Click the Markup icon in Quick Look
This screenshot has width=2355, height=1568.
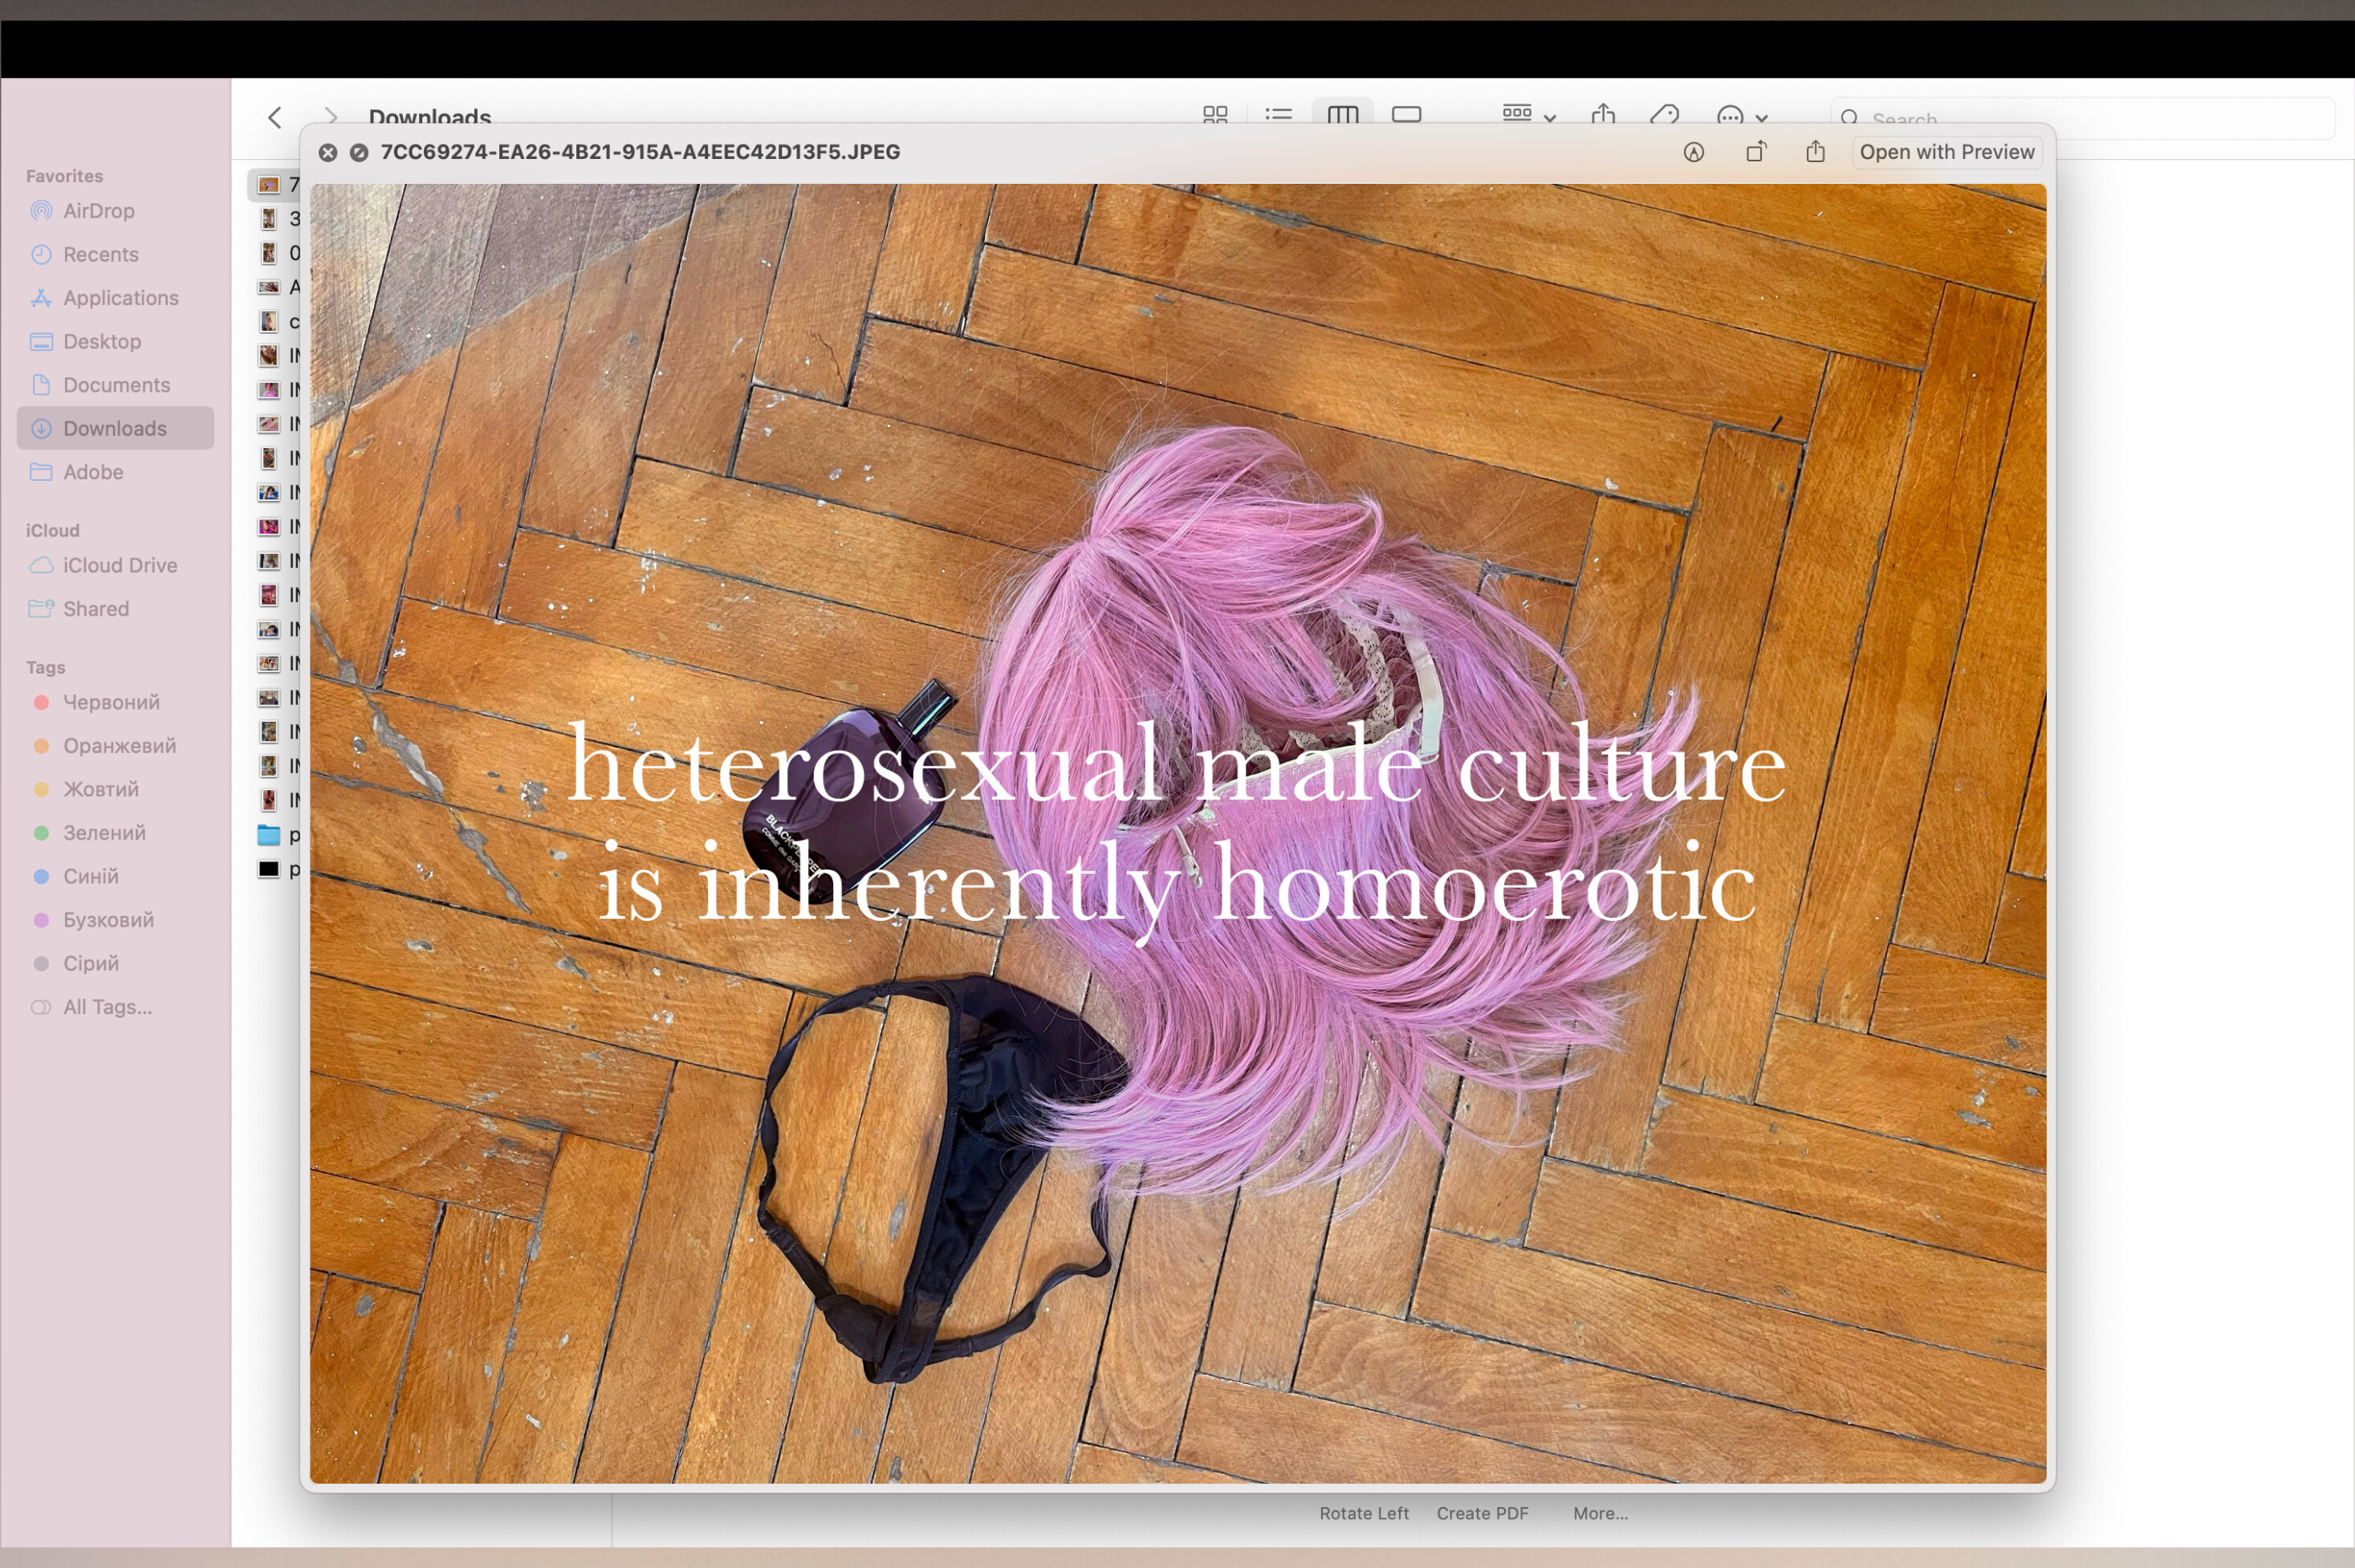[1694, 152]
